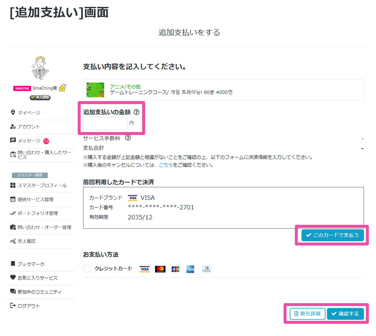Click the game service thumbnail image
Image resolution: width=376 pixels, height=336 pixels.
pyautogui.click(x=95, y=90)
